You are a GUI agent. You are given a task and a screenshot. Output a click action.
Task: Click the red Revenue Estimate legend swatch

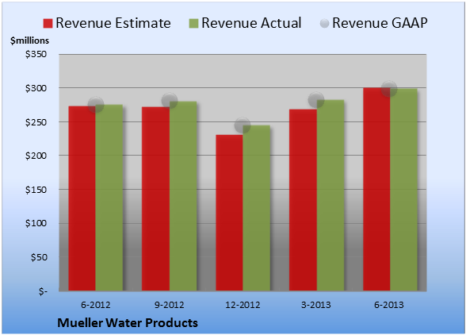48,24
